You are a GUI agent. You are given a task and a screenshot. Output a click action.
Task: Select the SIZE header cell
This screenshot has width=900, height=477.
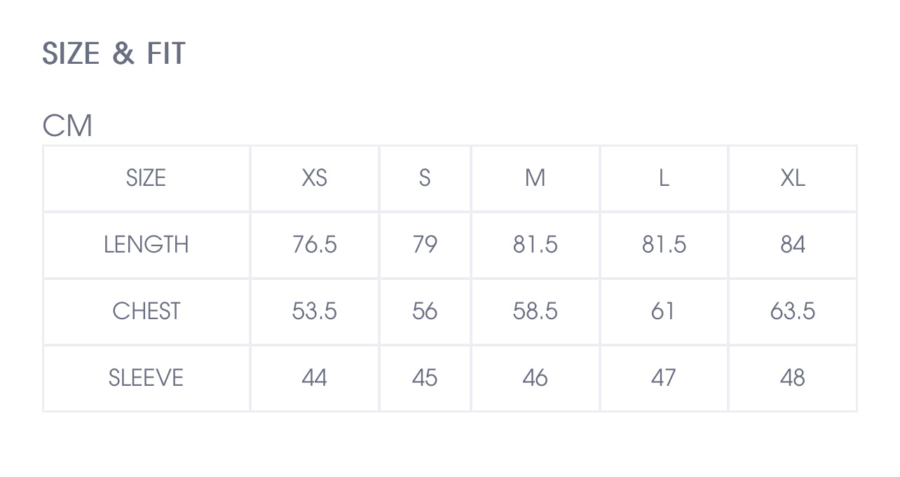coord(146,178)
